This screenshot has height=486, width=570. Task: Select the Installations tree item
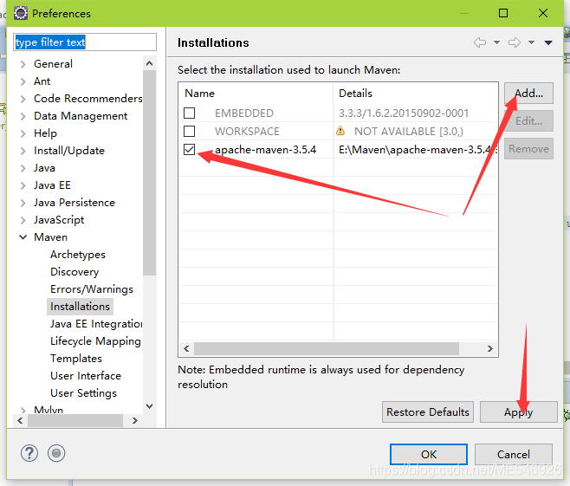[x=80, y=307]
